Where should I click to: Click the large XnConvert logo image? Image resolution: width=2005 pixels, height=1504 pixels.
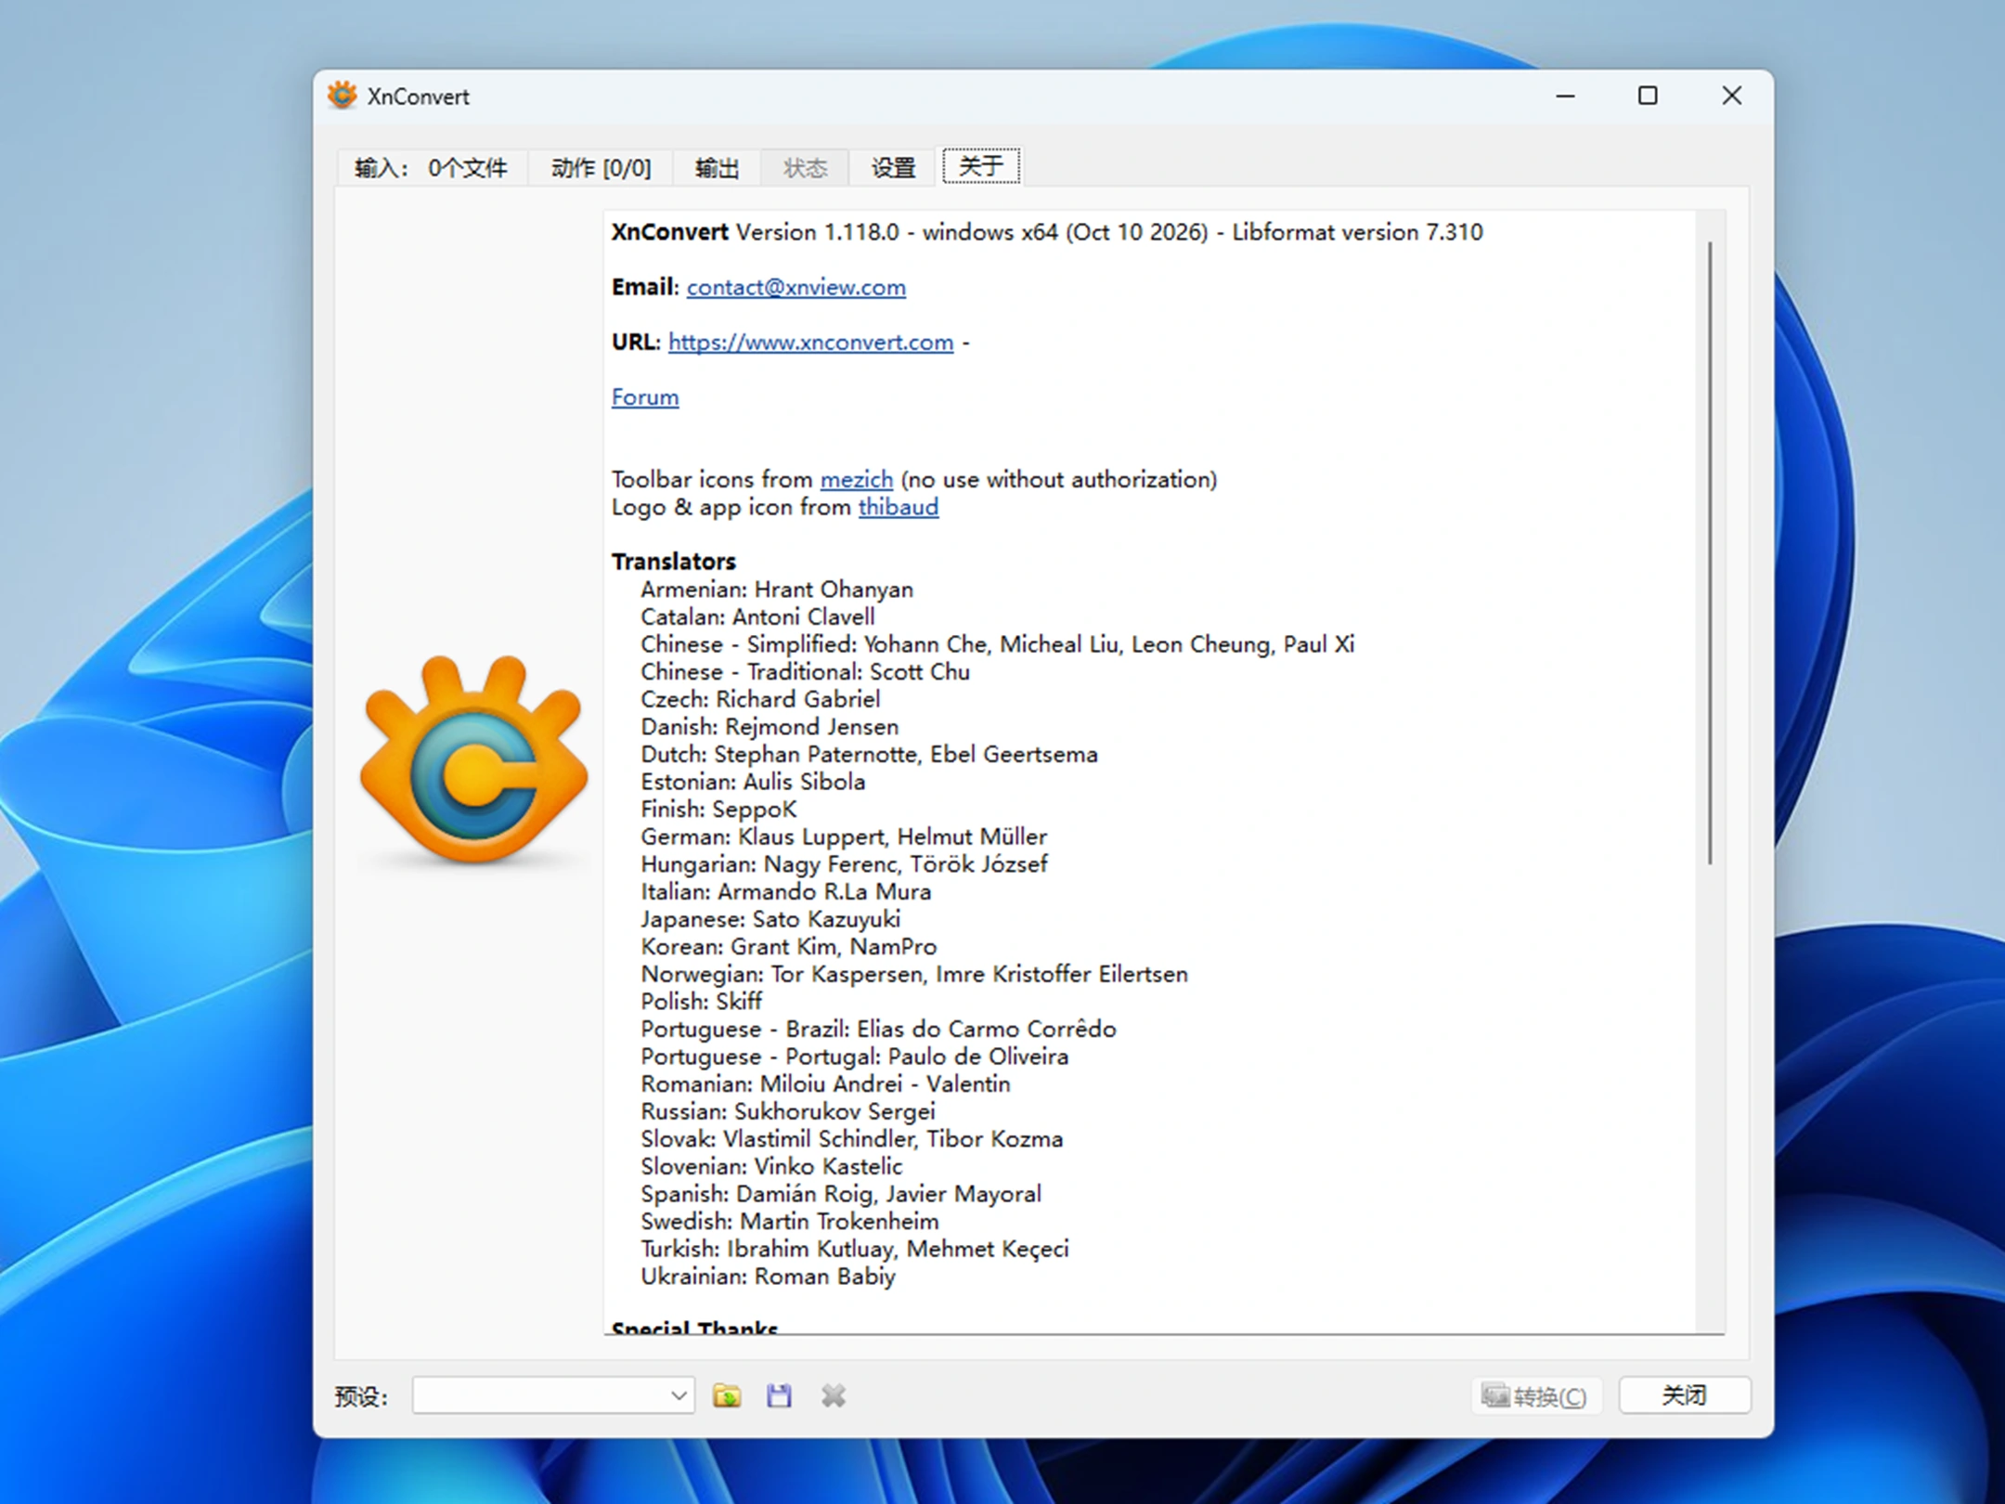473,759
